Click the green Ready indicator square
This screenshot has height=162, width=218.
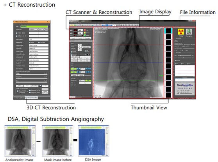[85, 35]
